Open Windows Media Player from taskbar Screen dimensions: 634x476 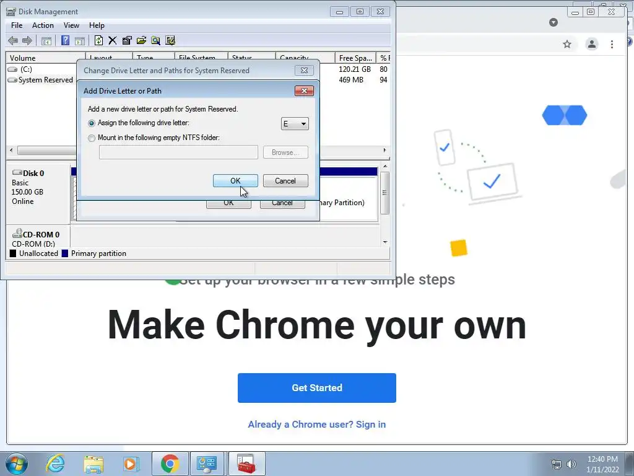[131, 464]
